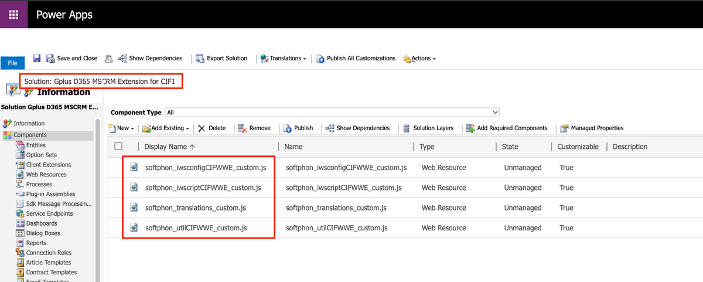Screen dimensions: 703x282
Task: Click Show Dependencies in grid toolbar
Action: [357, 128]
